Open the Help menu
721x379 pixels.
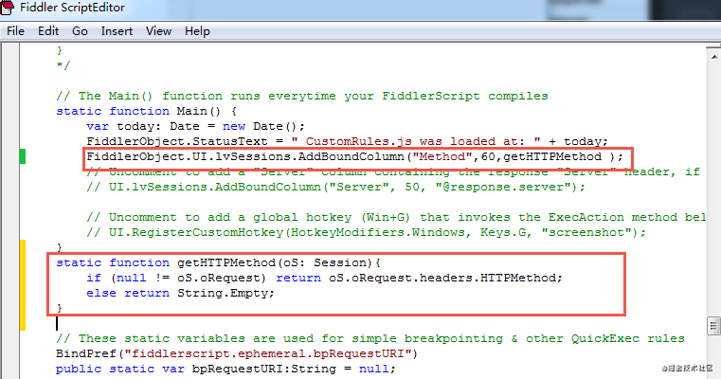tap(197, 31)
